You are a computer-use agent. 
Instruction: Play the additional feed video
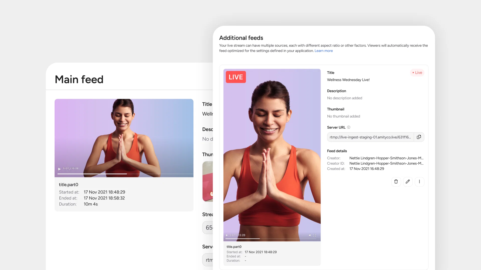227,235
